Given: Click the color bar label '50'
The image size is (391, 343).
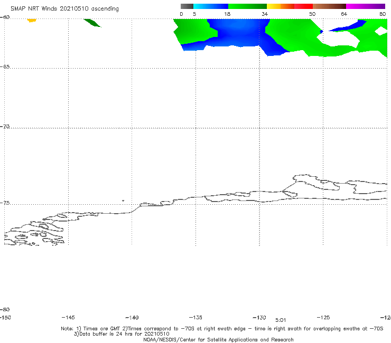Looking at the screenshot, I should [312, 14].
